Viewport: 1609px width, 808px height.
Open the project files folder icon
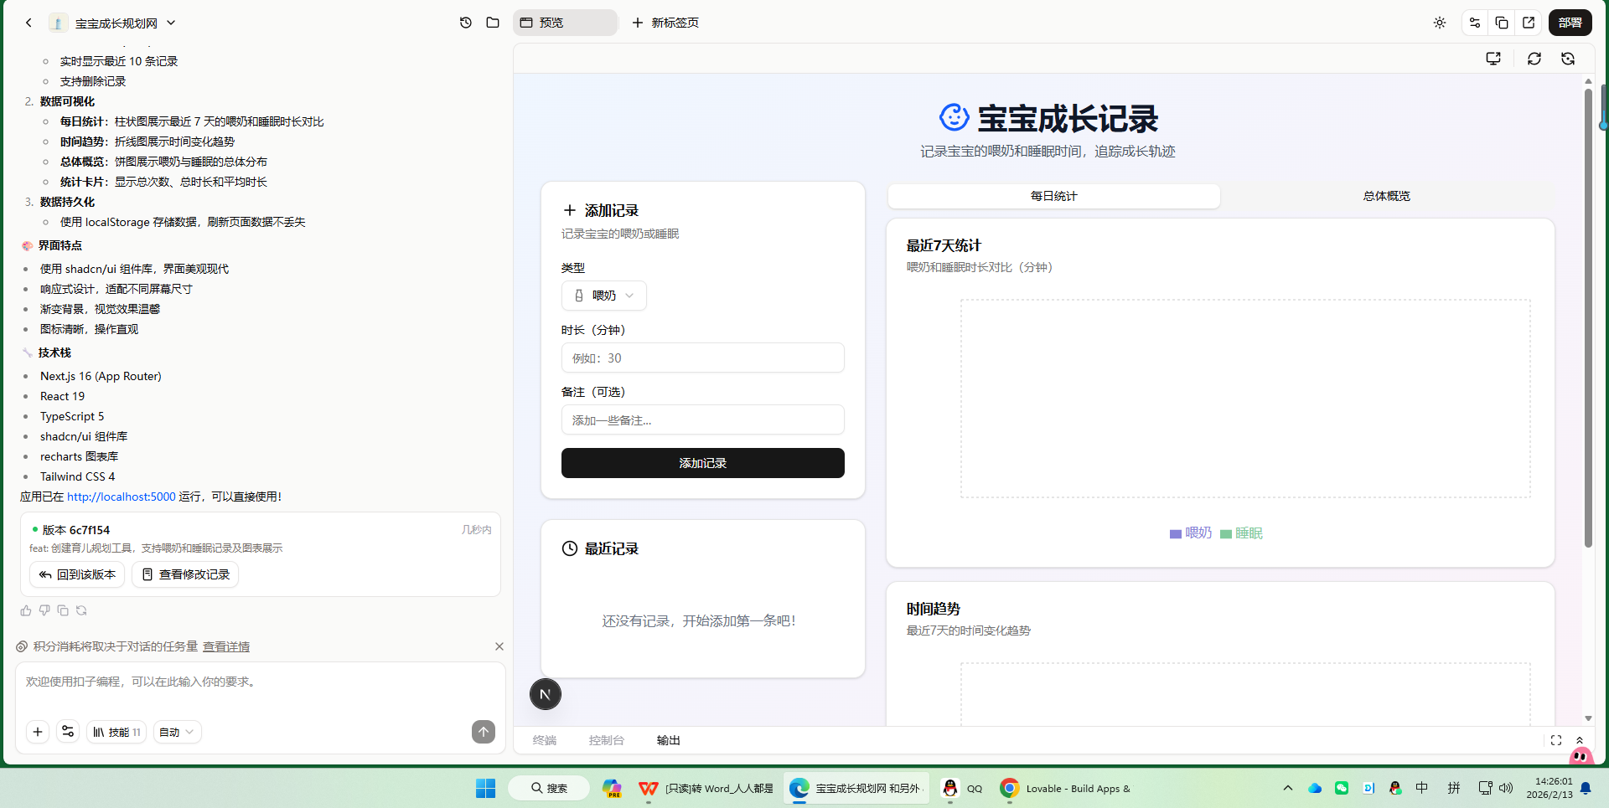493,23
